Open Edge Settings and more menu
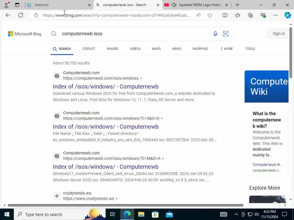 275,15
